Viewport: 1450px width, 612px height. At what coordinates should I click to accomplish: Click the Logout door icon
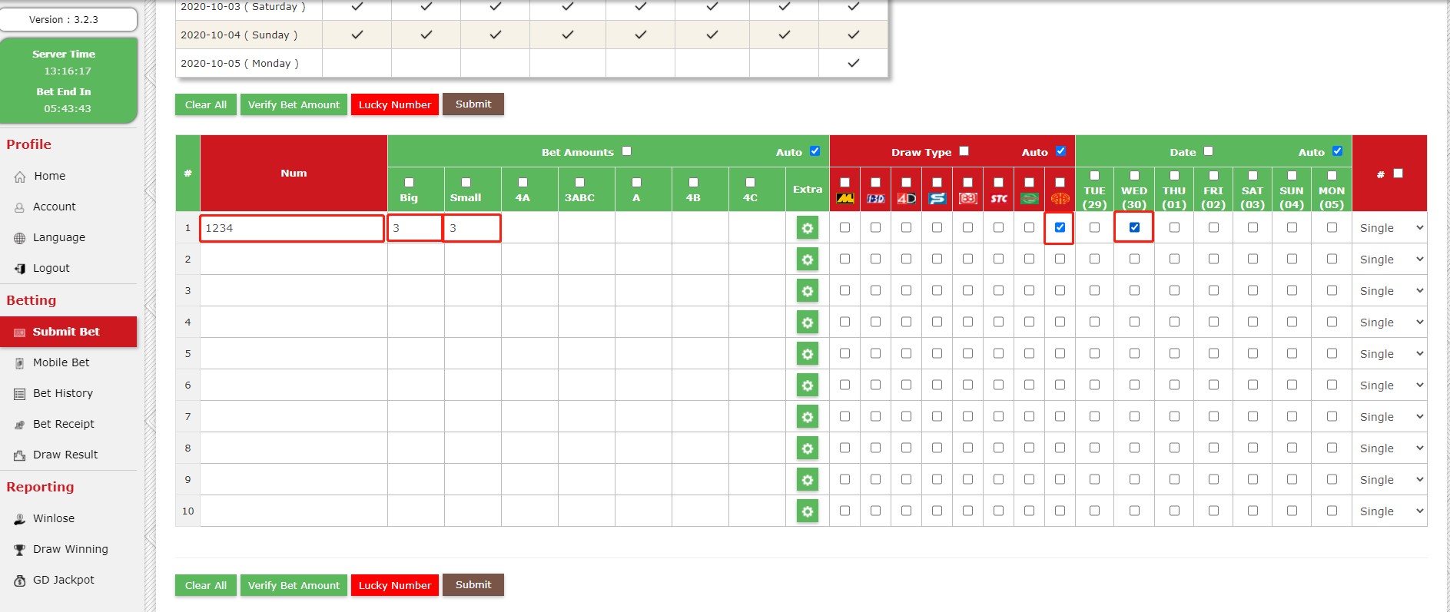pyautogui.click(x=20, y=269)
